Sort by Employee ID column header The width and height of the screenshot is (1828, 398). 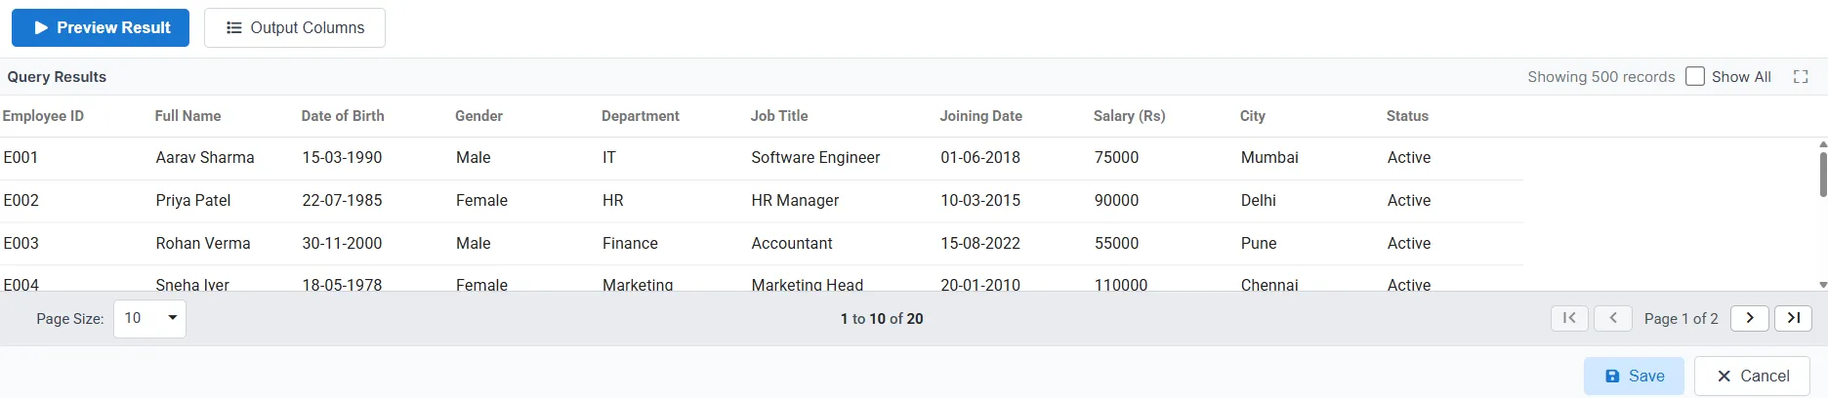click(43, 116)
